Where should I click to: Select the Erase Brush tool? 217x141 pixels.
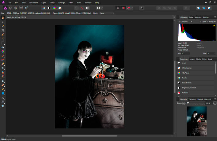[3, 64]
